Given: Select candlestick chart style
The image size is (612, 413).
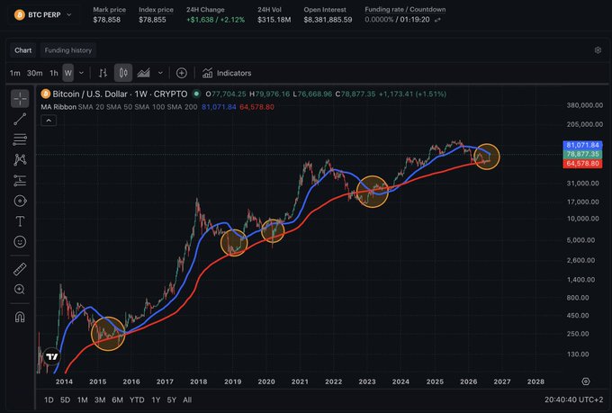Looking at the screenshot, I should (x=123, y=73).
